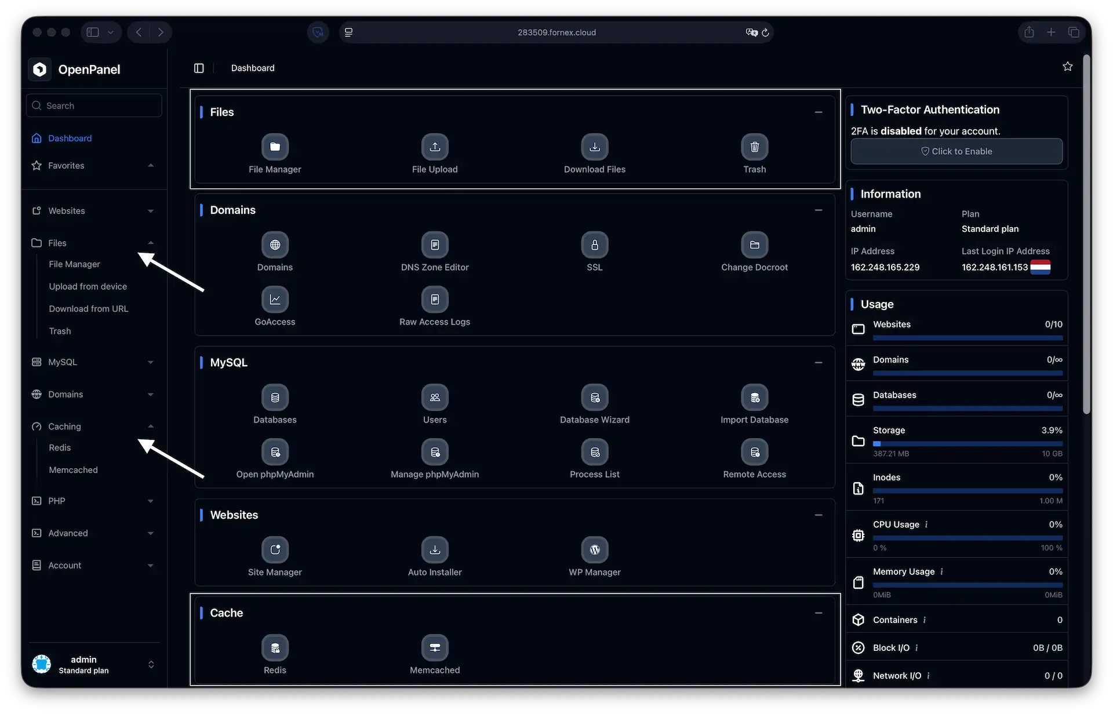Open the SSL manager icon

coord(594,245)
